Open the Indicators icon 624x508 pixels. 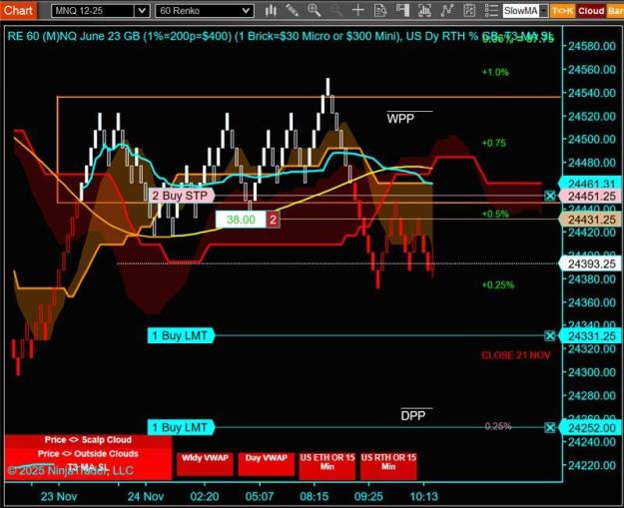point(447,10)
